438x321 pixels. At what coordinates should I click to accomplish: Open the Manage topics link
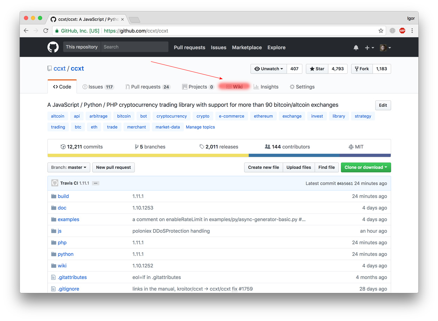(x=200, y=127)
